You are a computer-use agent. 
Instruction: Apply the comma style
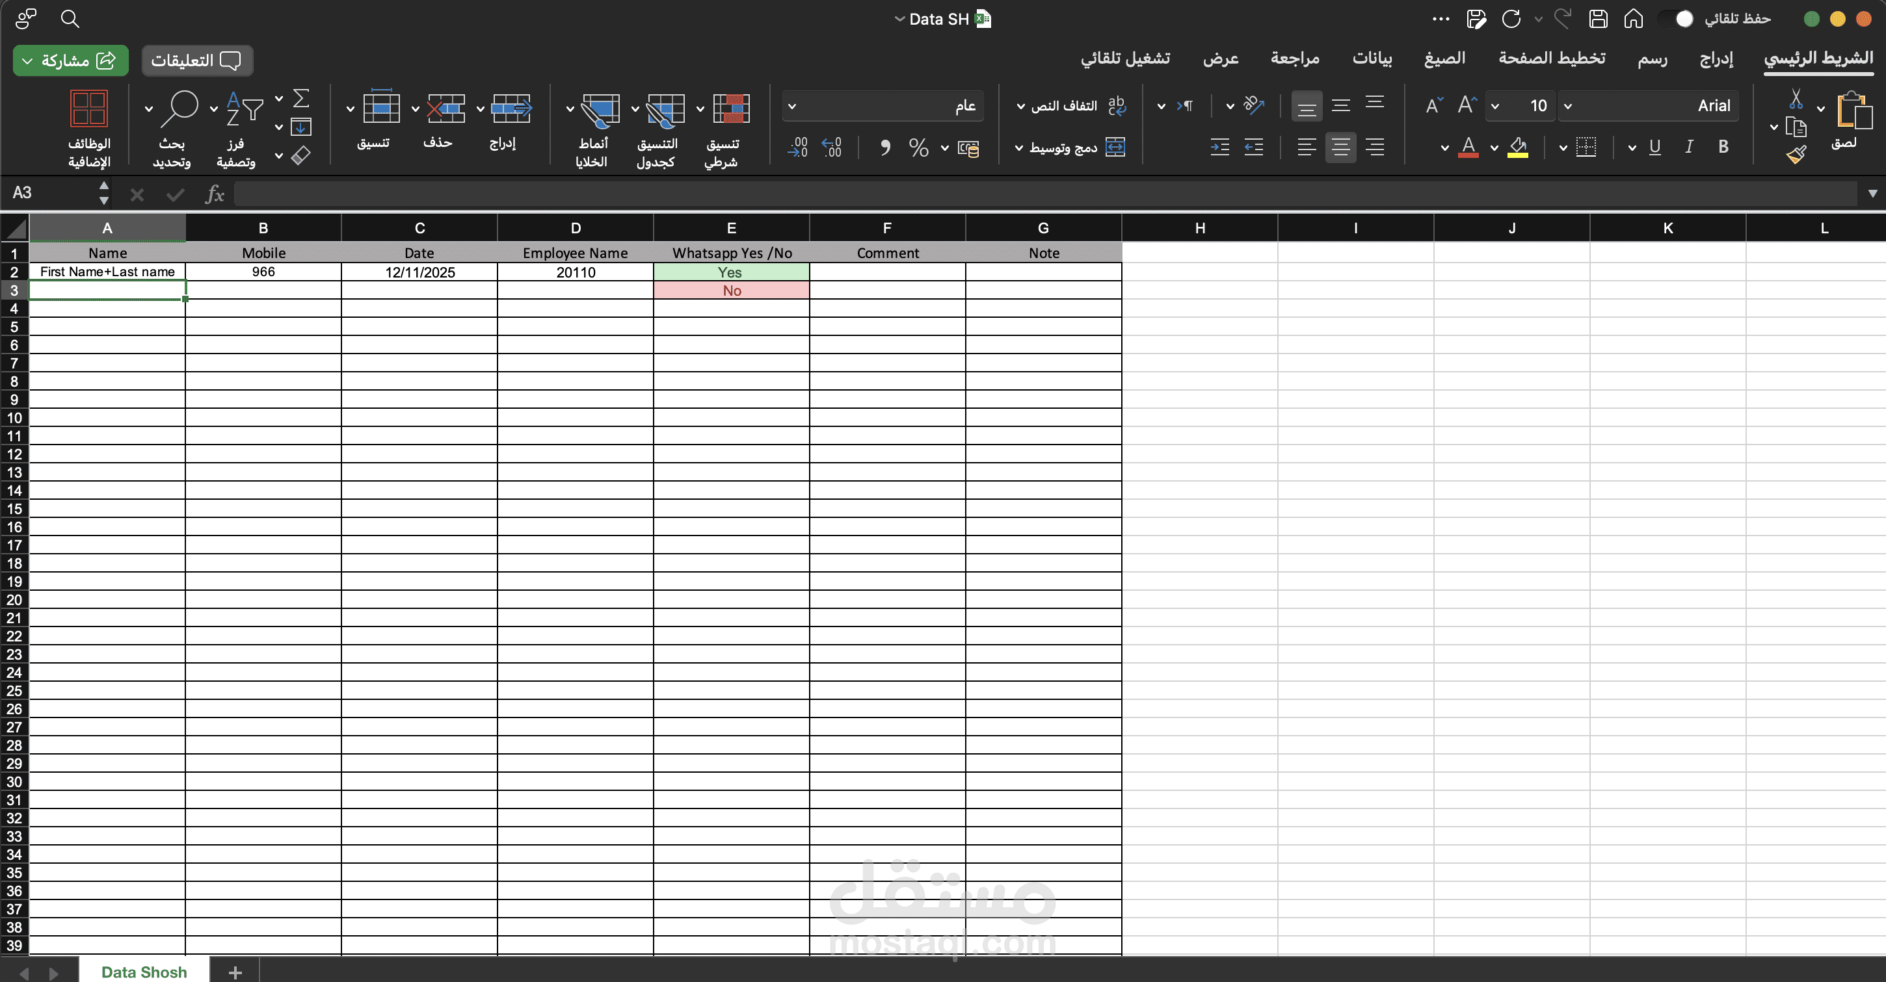coord(885,148)
